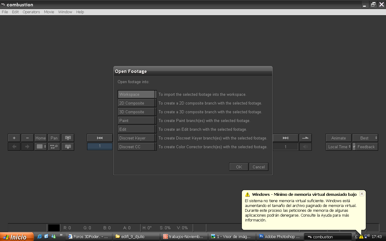Open the Local Time dropdown

[339, 147]
